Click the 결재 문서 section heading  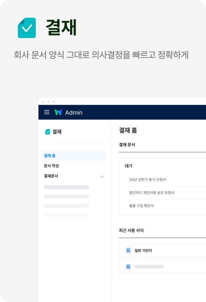click(x=127, y=145)
